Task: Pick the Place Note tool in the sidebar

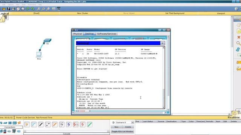Action: click(x=238, y=31)
